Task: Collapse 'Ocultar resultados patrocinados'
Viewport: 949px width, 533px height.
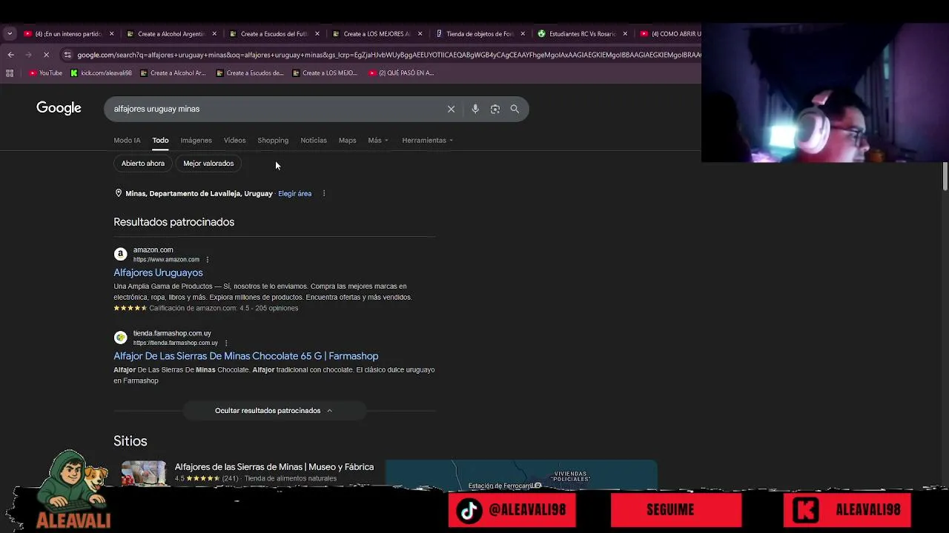Action: coord(274,411)
